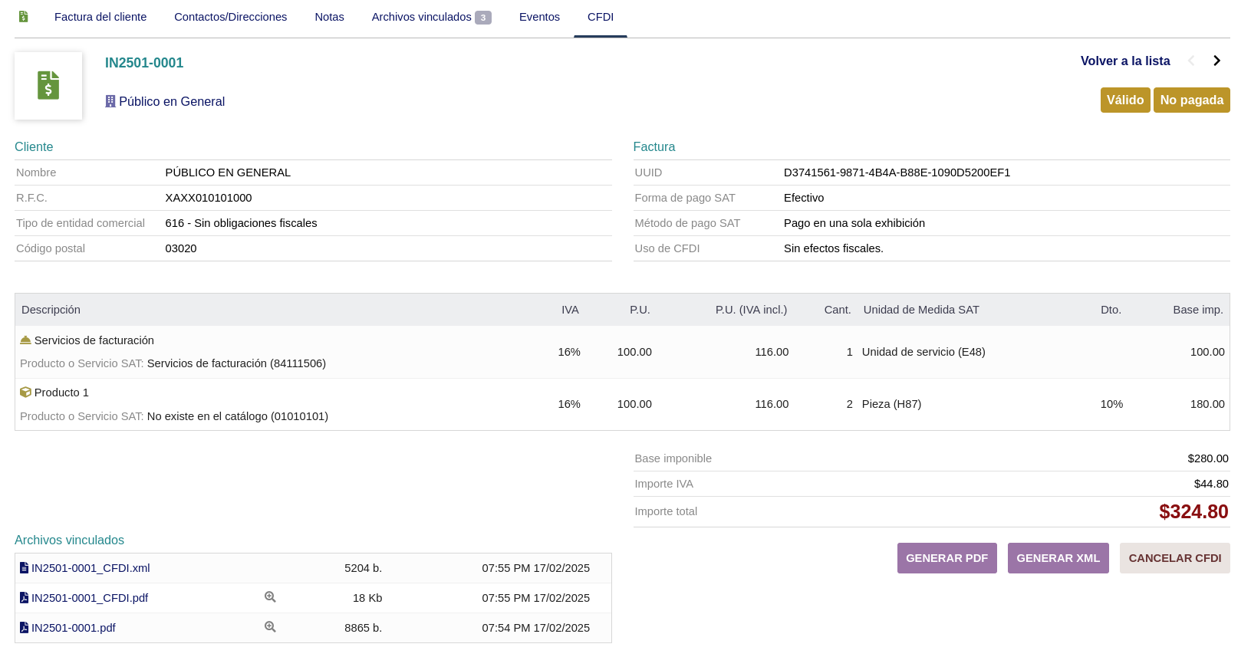1251x657 pixels.
Task: Click the large green invoice thumbnail
Action: pos(48,86)
